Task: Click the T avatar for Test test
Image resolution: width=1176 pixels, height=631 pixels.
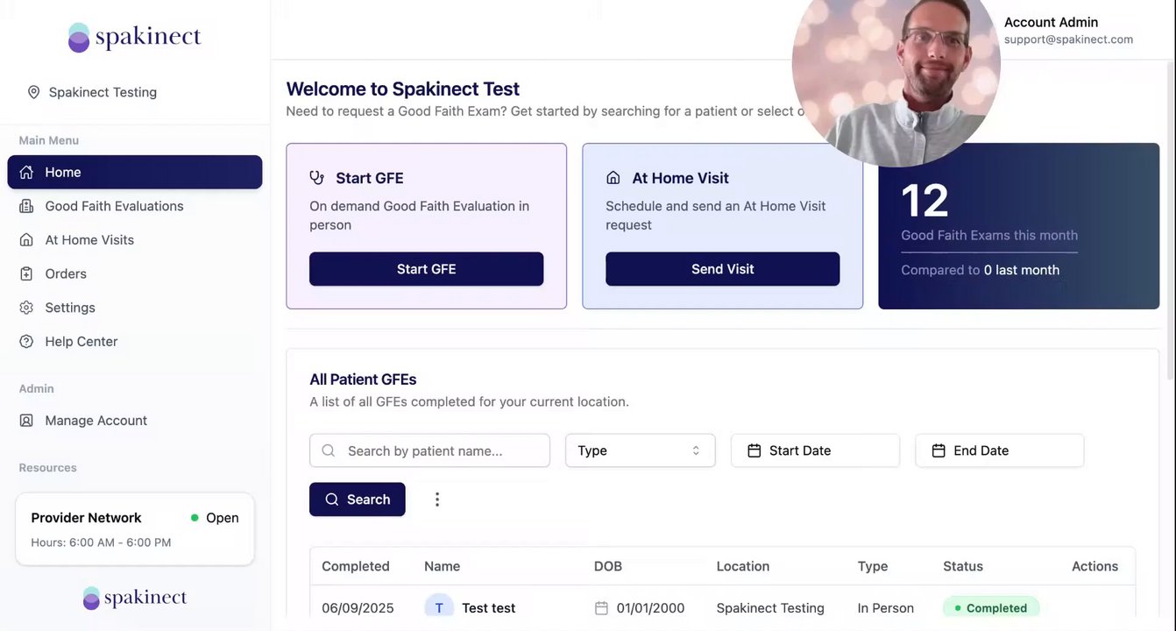Action: (x=439, y=607)
